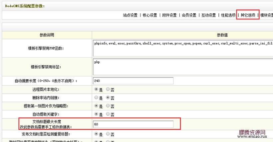Set 自动提取关键字 to 否

point(108,114)
